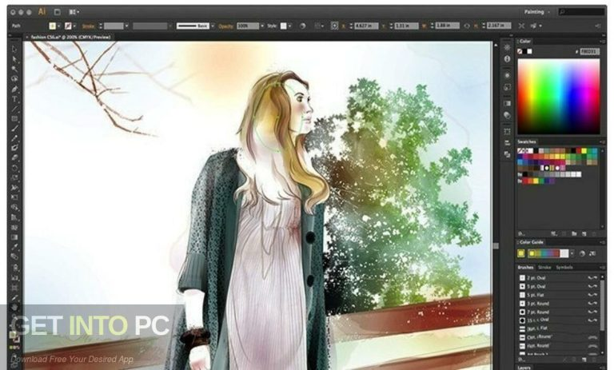
Task: Open the Pathfinder panel dock icon
Action: point(507,154)
